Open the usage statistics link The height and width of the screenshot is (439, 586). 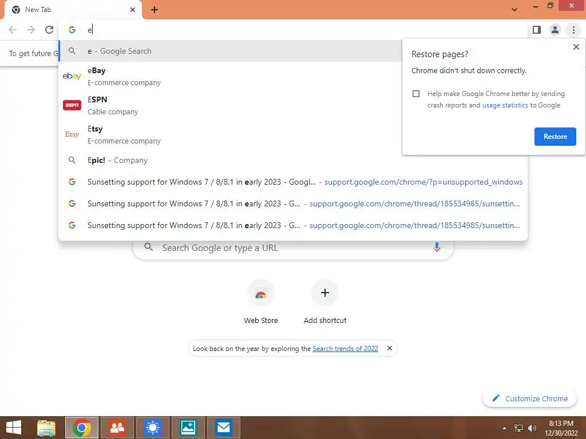click(505, 105)
